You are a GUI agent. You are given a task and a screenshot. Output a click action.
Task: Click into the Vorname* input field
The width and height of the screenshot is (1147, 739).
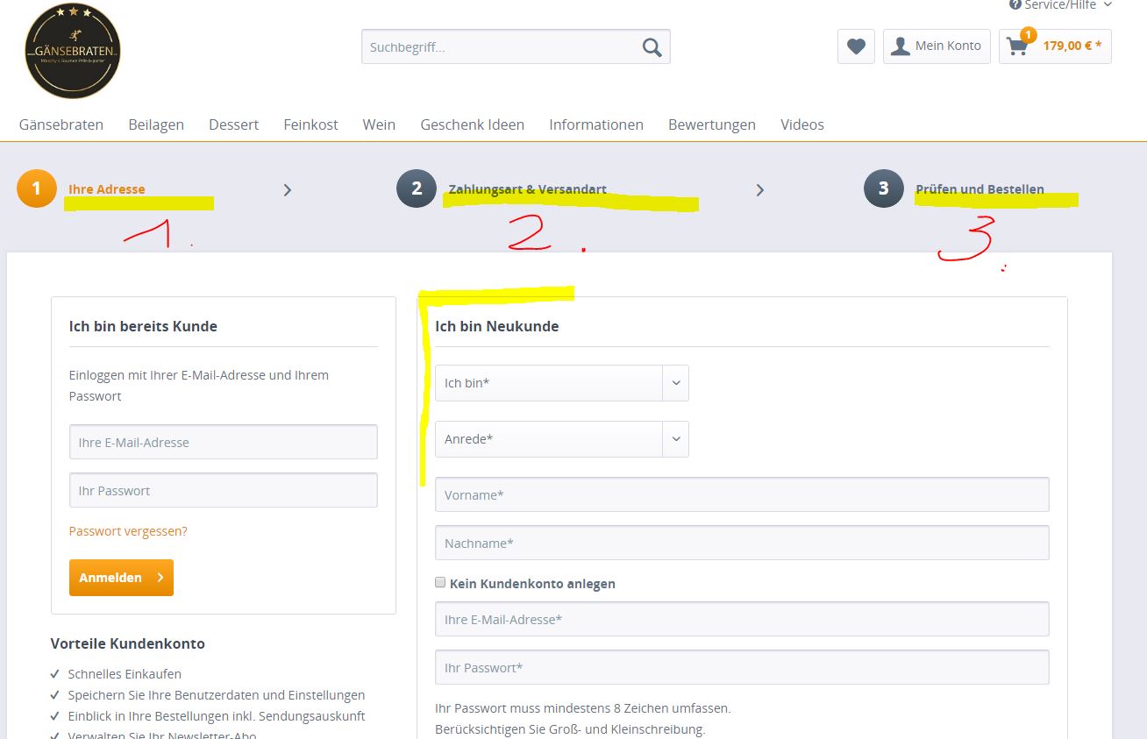(x=742, y=495)
